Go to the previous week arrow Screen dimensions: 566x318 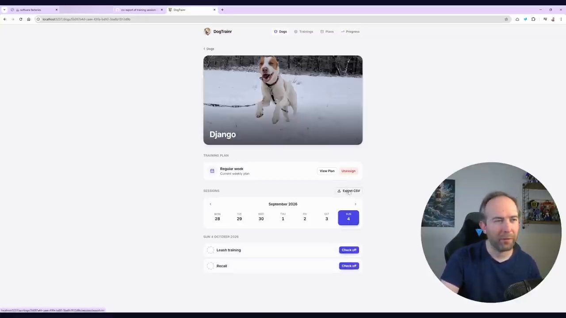pos(210,204)
